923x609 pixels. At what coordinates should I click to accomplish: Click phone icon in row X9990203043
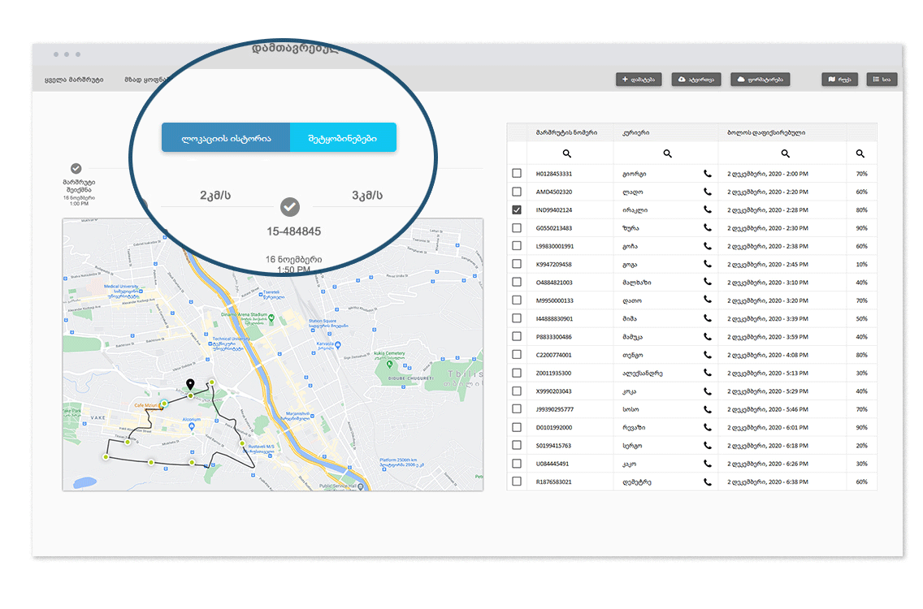pyautogui.click(x=707, y=391)
